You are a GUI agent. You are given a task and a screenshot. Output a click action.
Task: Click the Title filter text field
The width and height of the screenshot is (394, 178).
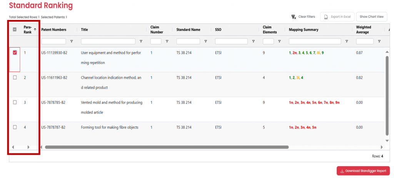[x=108, y=41]
